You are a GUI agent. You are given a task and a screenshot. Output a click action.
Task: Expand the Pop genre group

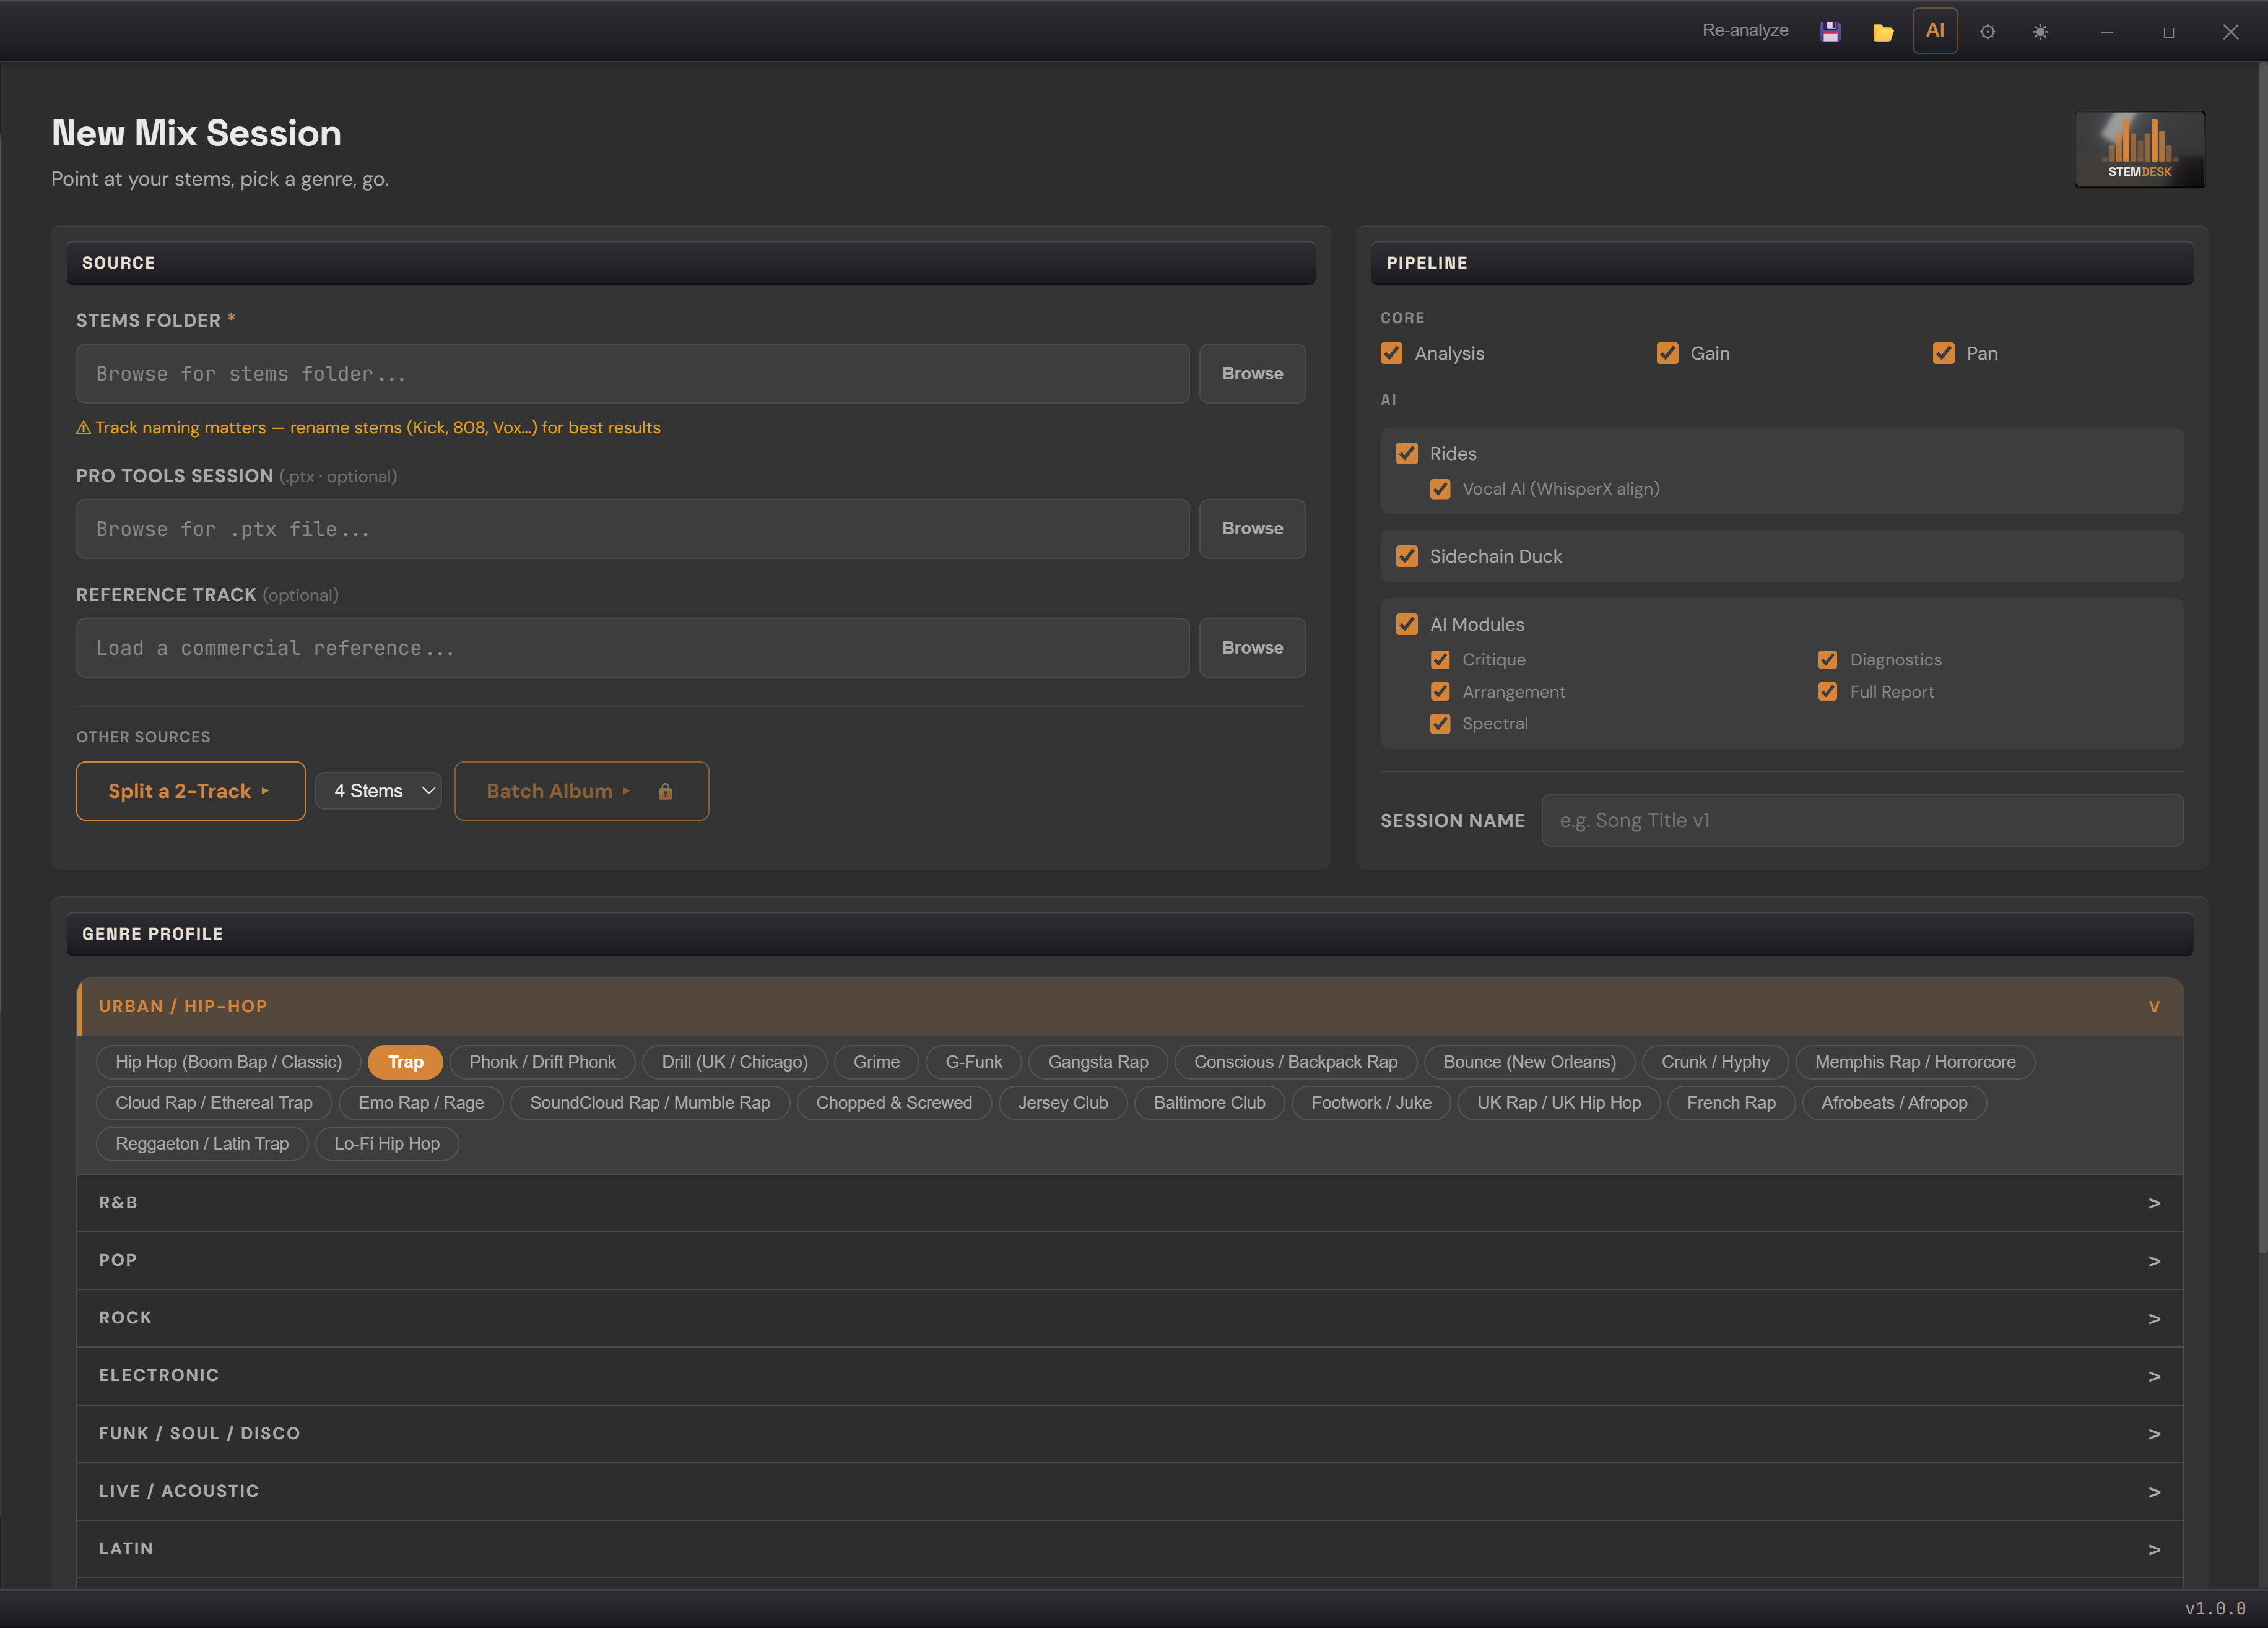[1130, 1260]
